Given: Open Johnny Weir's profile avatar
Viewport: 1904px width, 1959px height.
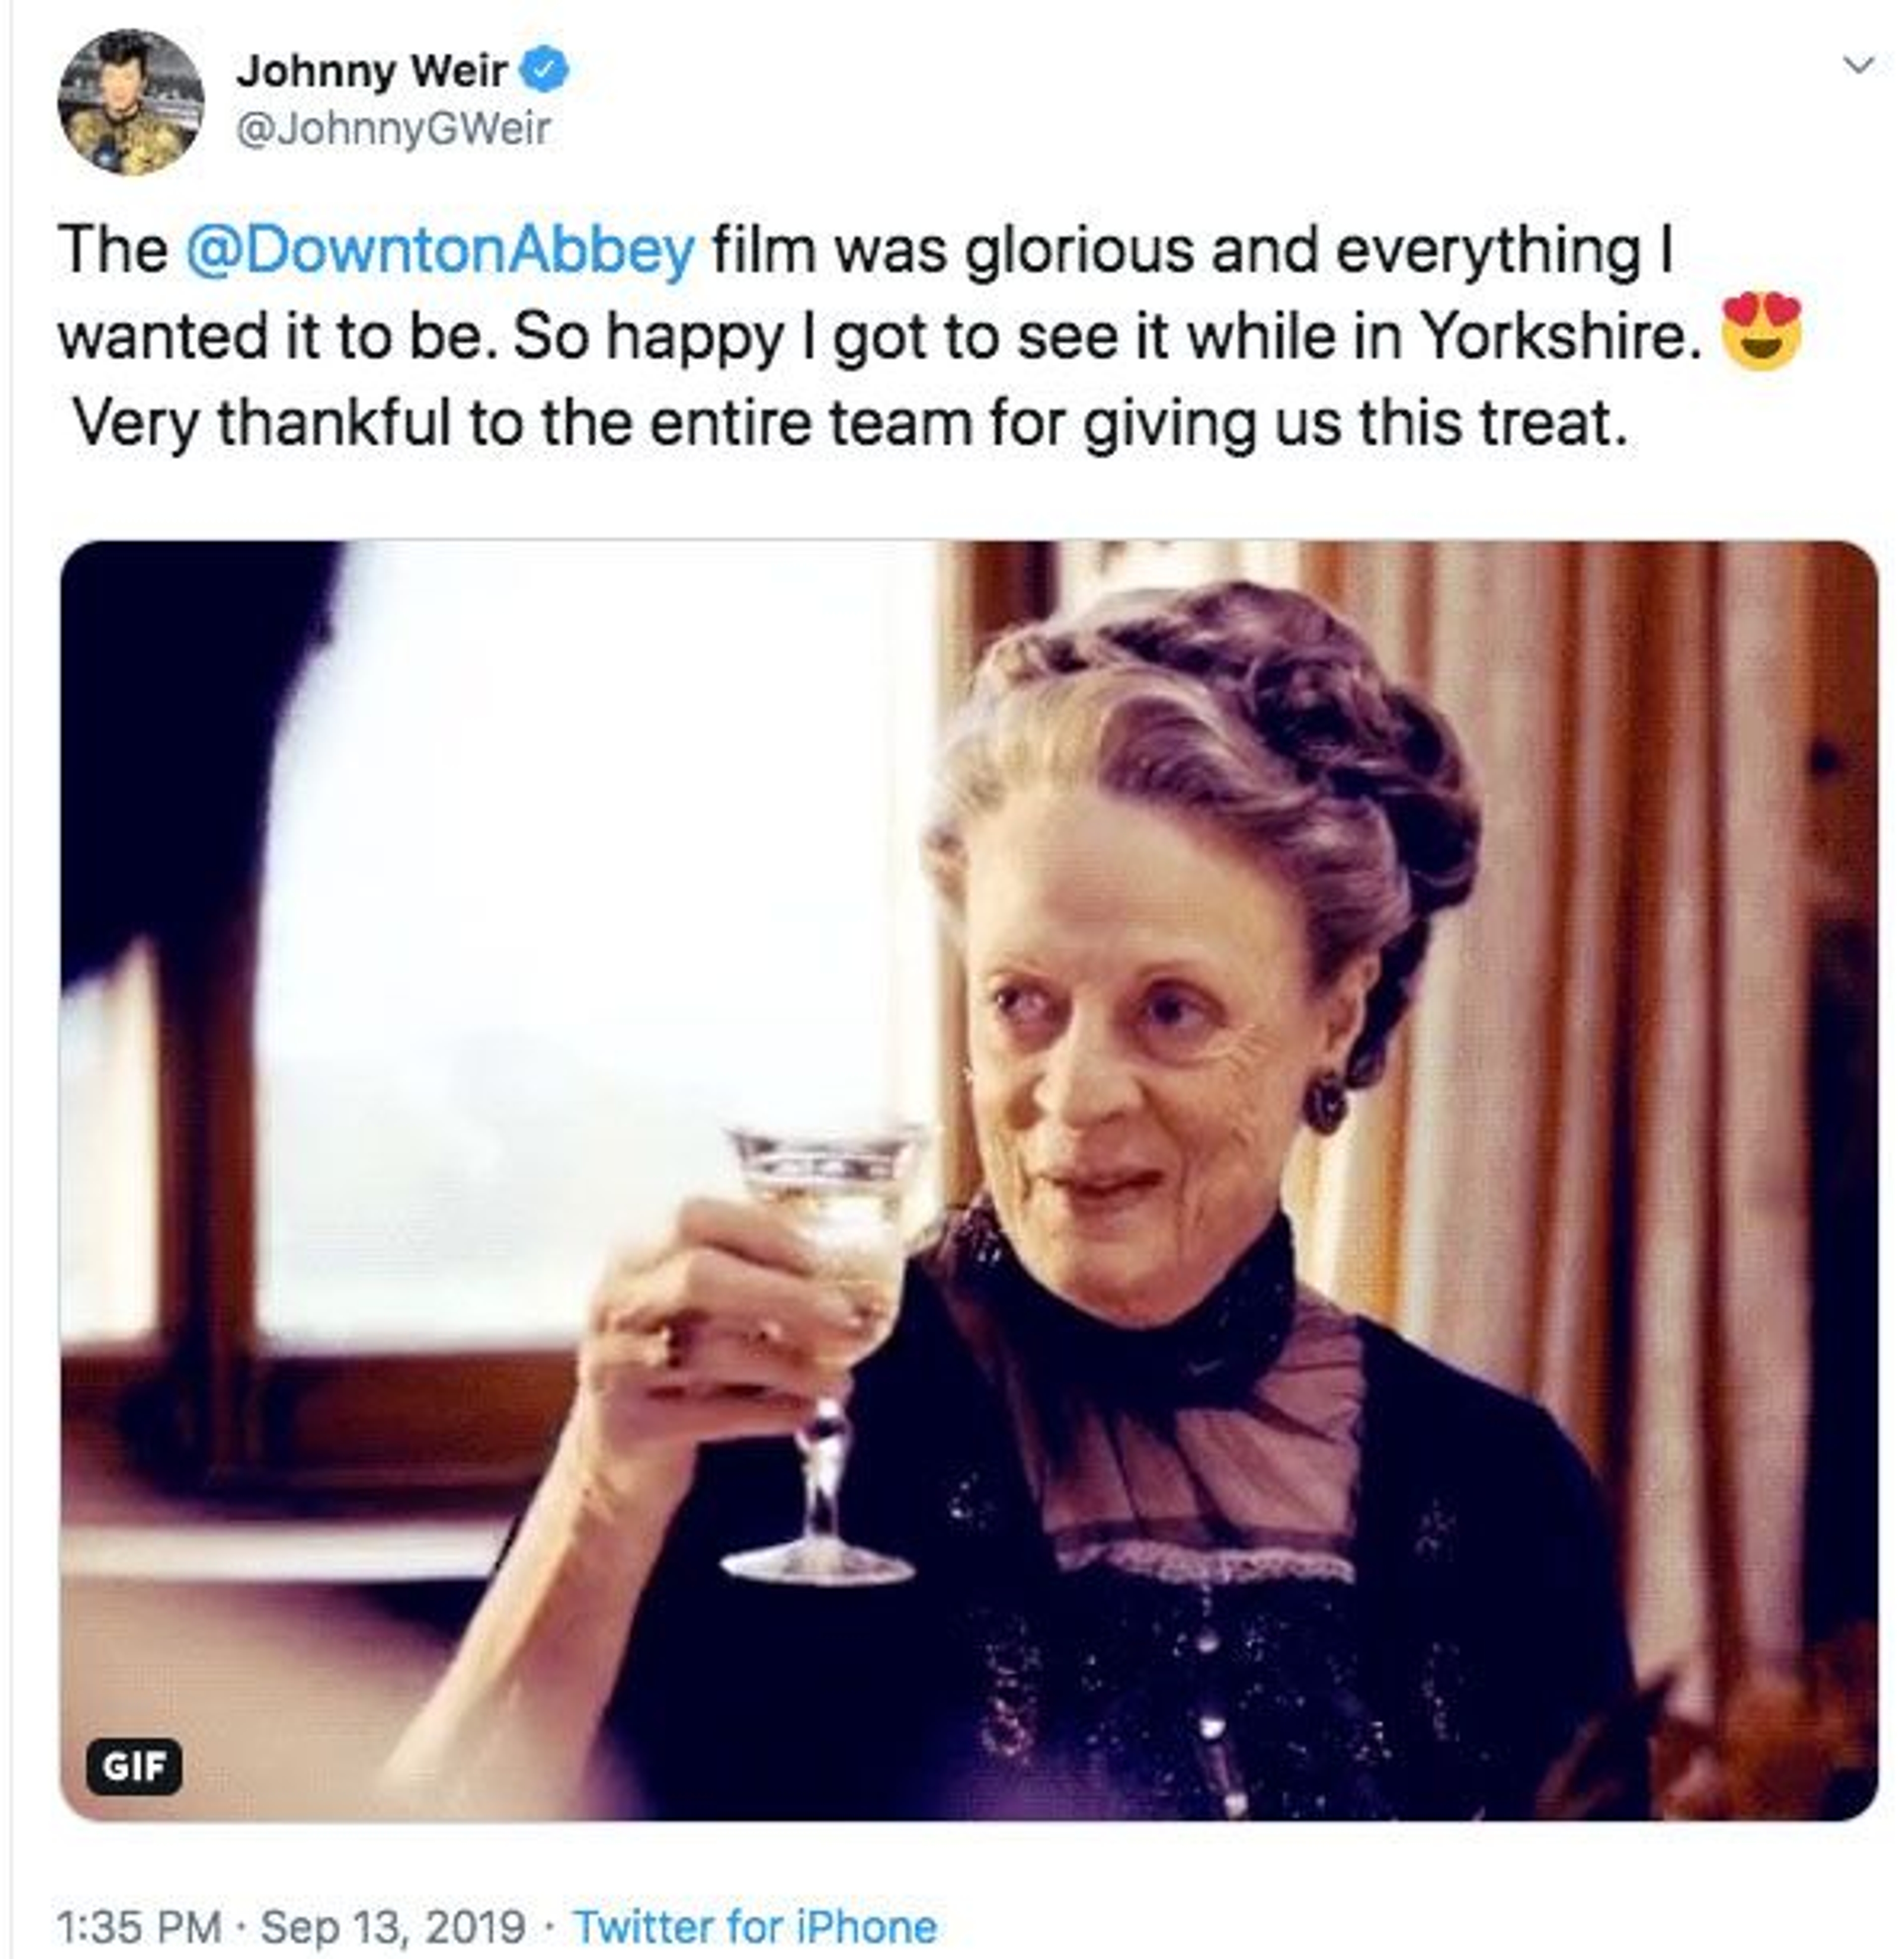Looking at the screenshot, I should [131, 101].
